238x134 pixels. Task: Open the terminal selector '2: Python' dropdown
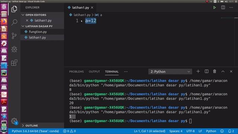point(170,71)
